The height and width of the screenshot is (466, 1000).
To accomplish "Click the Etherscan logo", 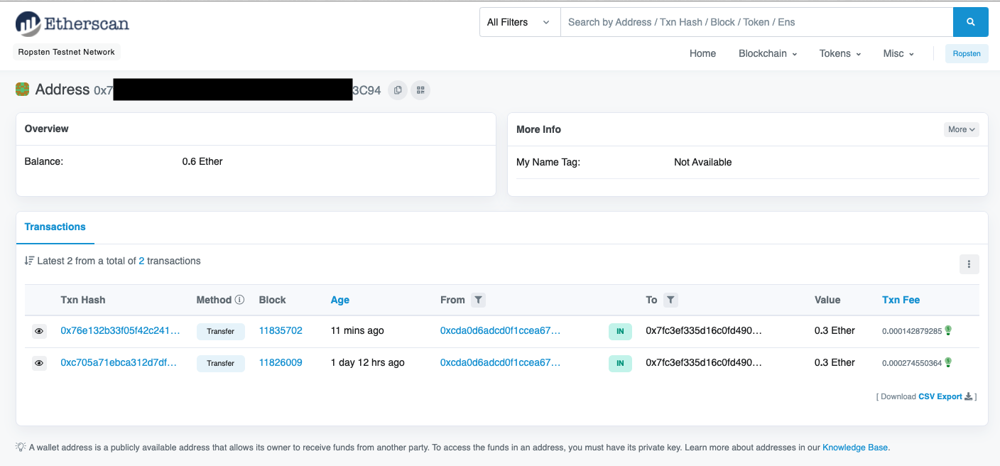I will point(72,23).
